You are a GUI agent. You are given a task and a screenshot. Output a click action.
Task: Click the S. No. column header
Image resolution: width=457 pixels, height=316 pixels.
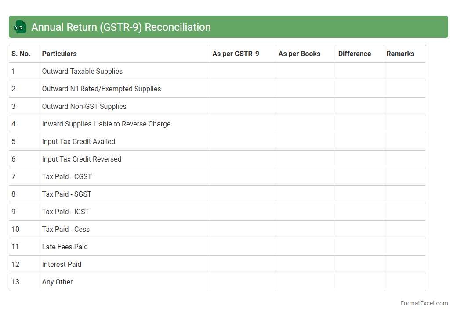pos(21,54)
